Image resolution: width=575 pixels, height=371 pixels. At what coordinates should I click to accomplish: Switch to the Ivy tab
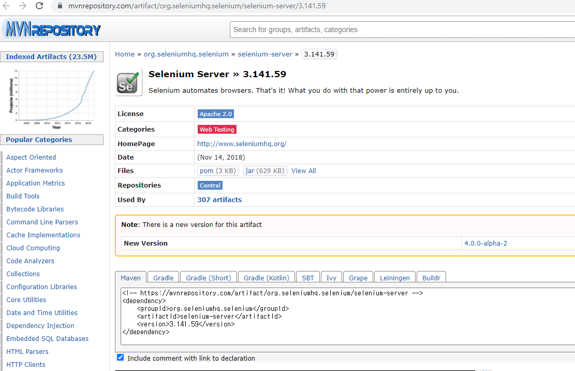[332, 278]
